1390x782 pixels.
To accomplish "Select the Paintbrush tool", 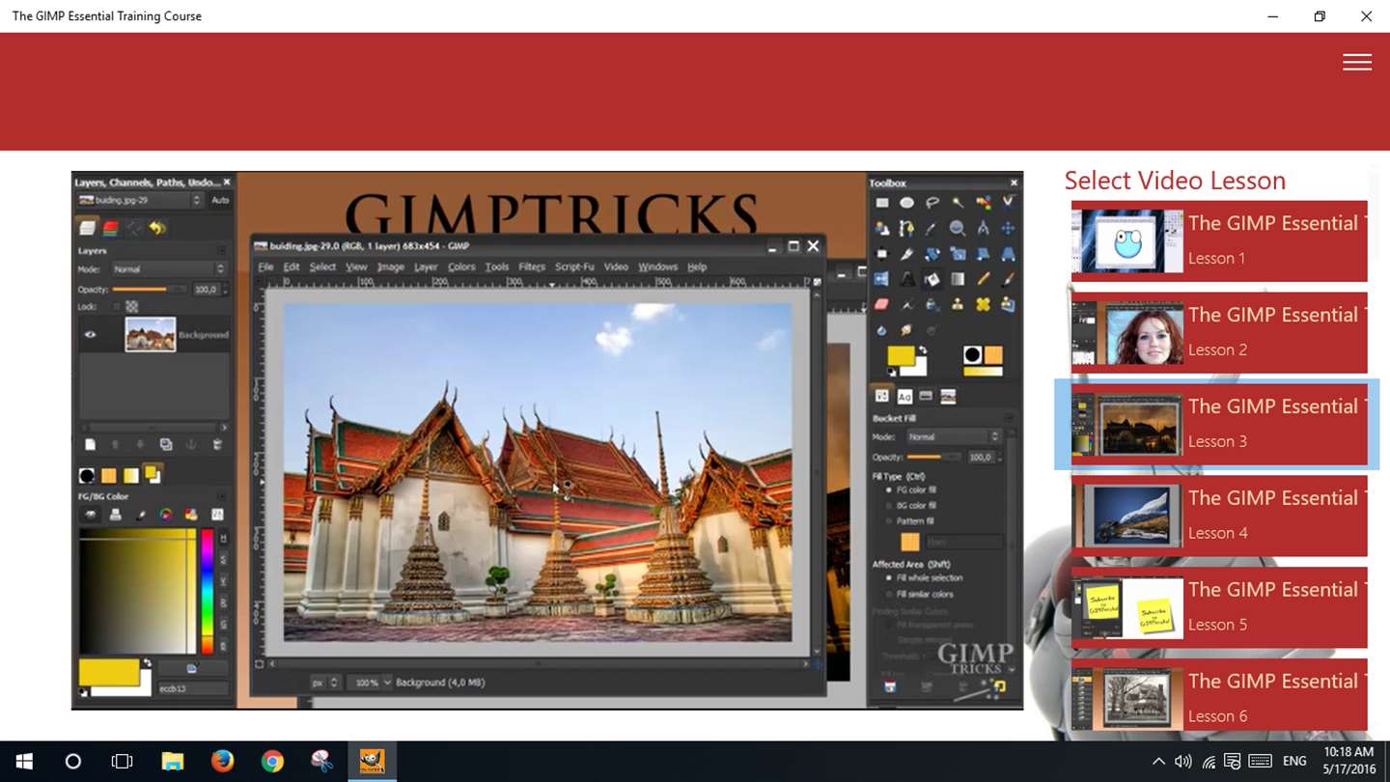I will [x=1008, y=279].
